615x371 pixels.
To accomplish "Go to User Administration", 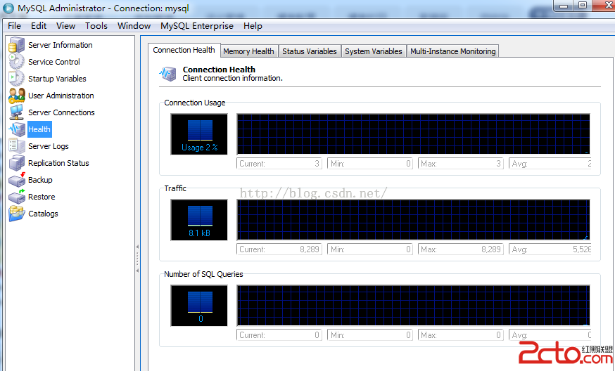I will click(61, 96).
